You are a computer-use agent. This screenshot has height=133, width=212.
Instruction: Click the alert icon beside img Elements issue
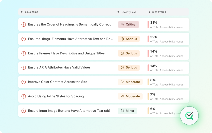click(x=23, y=39)
